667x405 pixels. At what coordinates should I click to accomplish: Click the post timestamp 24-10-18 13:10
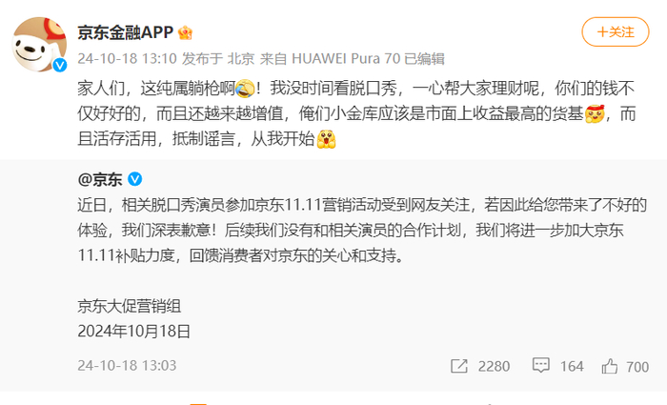pyautogui.click(x=127, y=59)
